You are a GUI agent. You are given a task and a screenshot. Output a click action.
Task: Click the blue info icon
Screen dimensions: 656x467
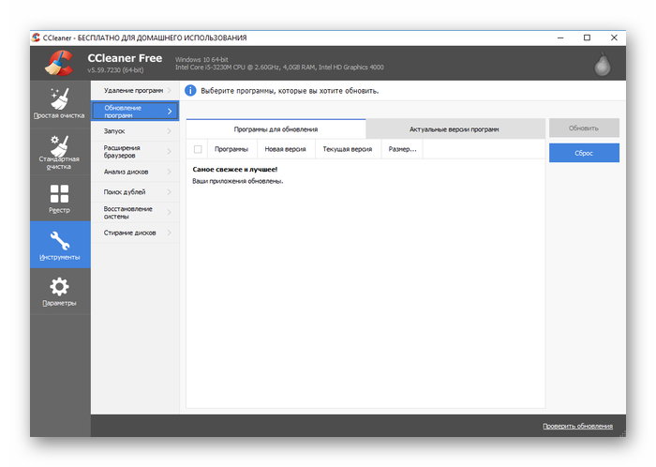point(190,90)
